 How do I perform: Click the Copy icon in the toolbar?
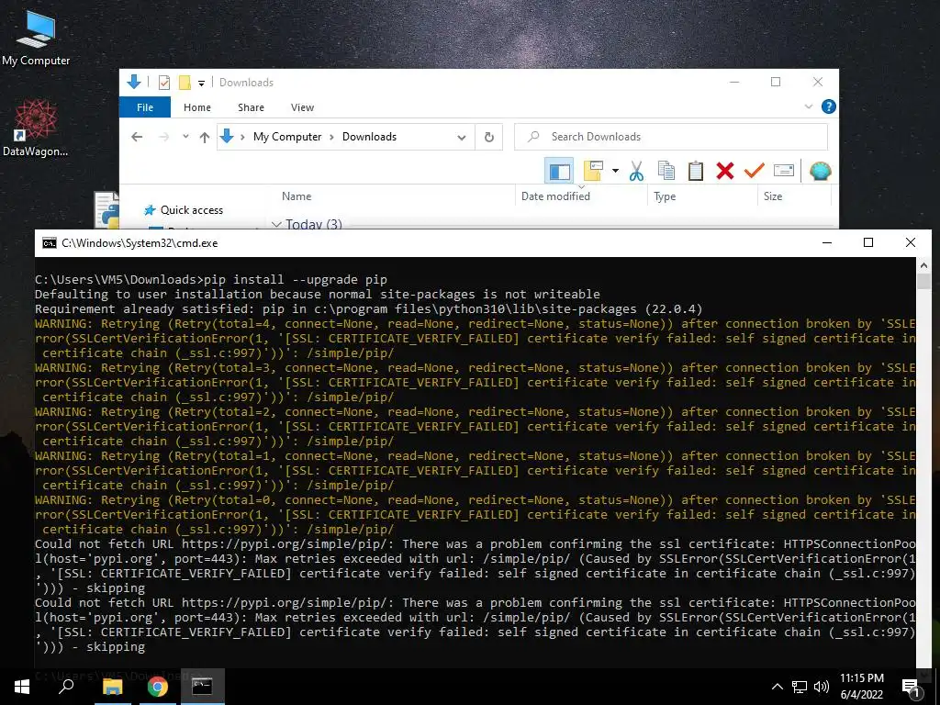pyautogui.click(x=666, y=172)
